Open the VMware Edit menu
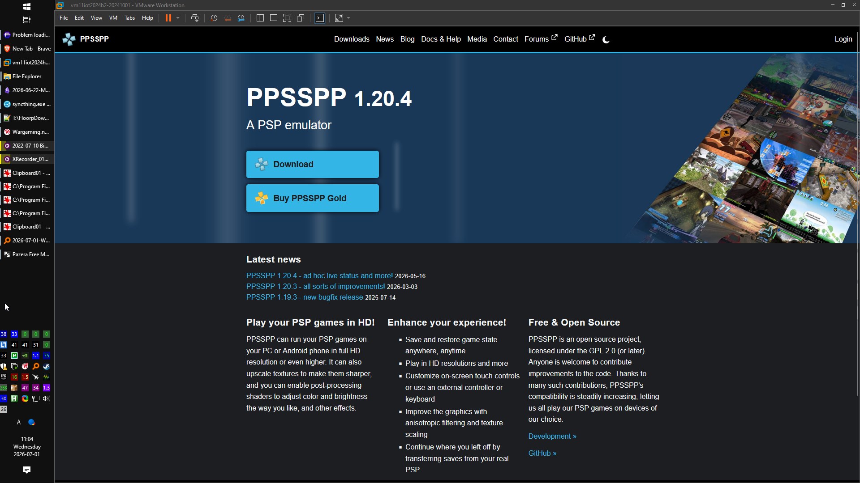This screenshot has width=860, height=483. (79, 18)
